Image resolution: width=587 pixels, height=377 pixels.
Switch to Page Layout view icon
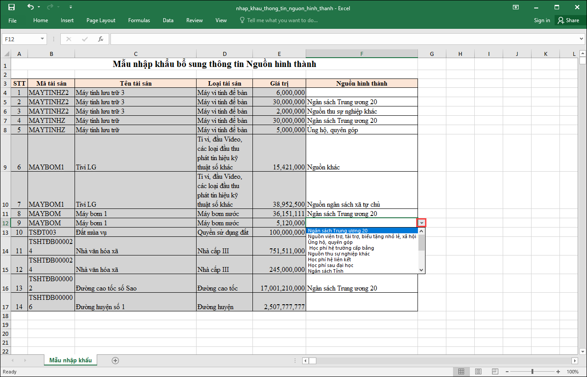(x=478, y=372)
